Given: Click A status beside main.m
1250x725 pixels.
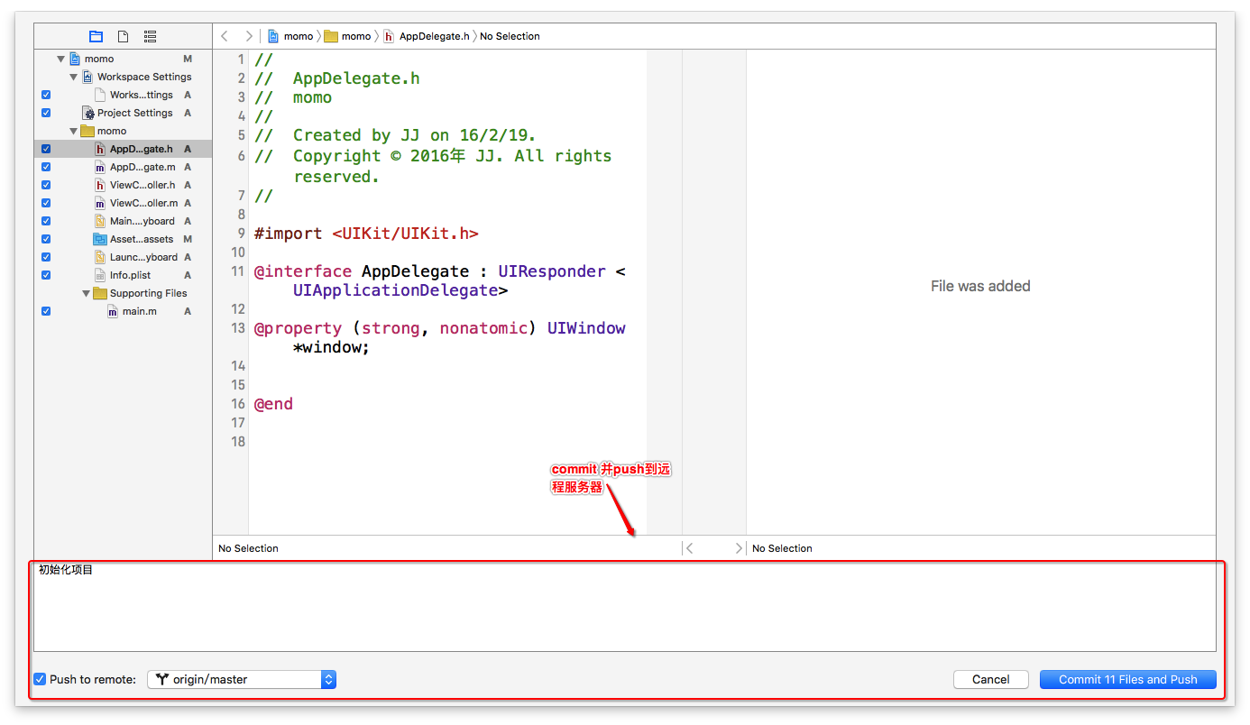Looking at the screenshot, I should pyautogui.click(x=188, y=311).
